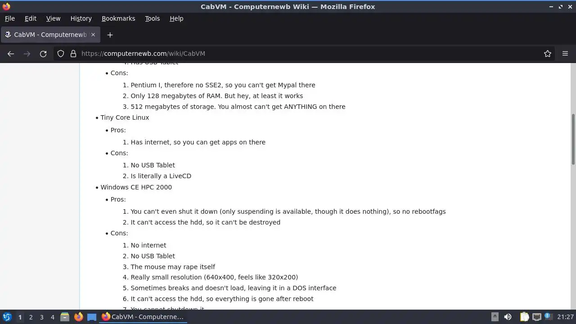The width and height of the screenshot is (576, 324).
Task: View site security padlock information
Action: pos(73,54)
